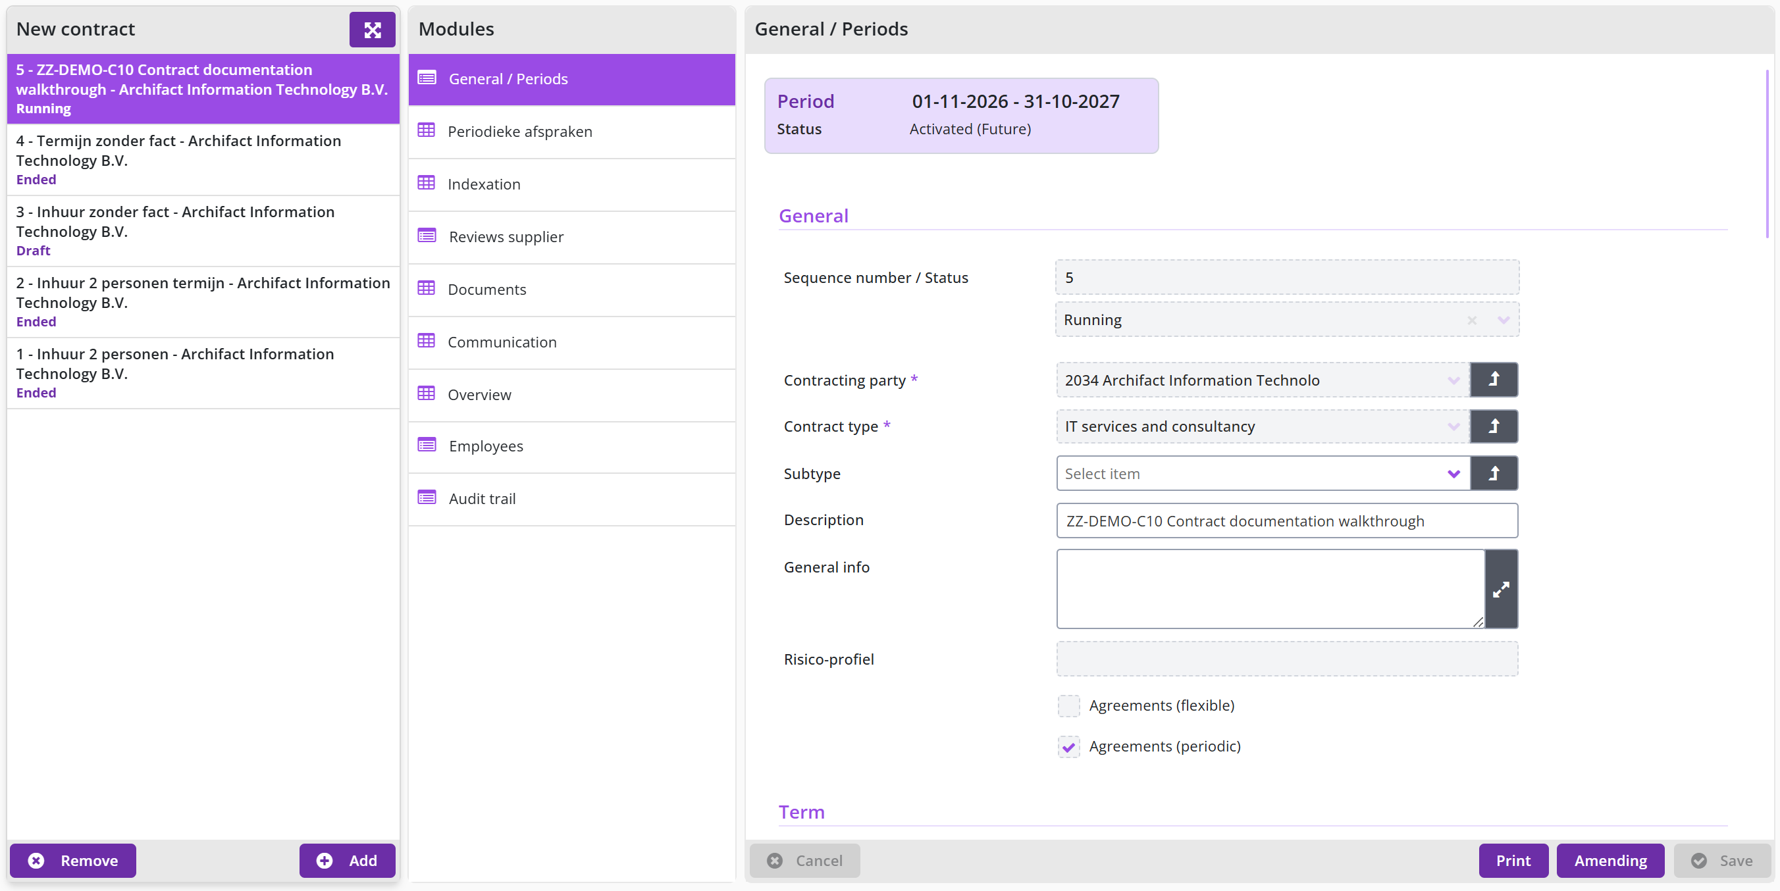
Task: Open the Contract type dropdown
Action: point(1453,426)
